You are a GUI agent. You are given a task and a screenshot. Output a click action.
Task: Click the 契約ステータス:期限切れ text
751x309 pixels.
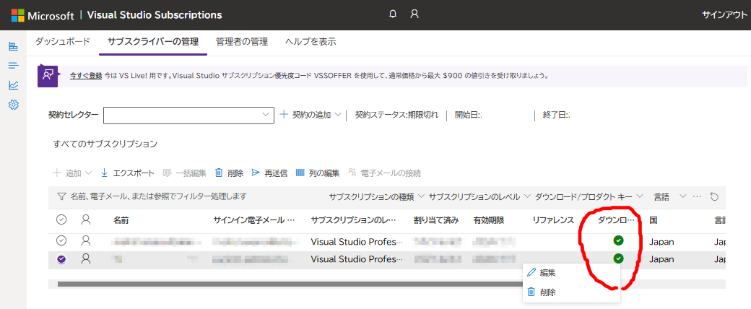point(396,115)
